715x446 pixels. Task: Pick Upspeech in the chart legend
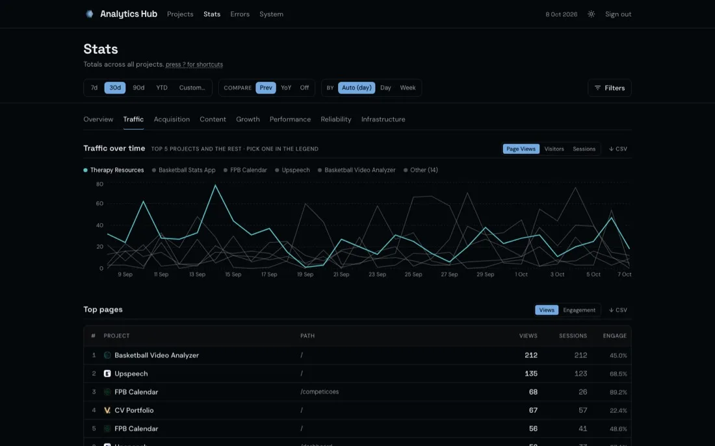292,170
